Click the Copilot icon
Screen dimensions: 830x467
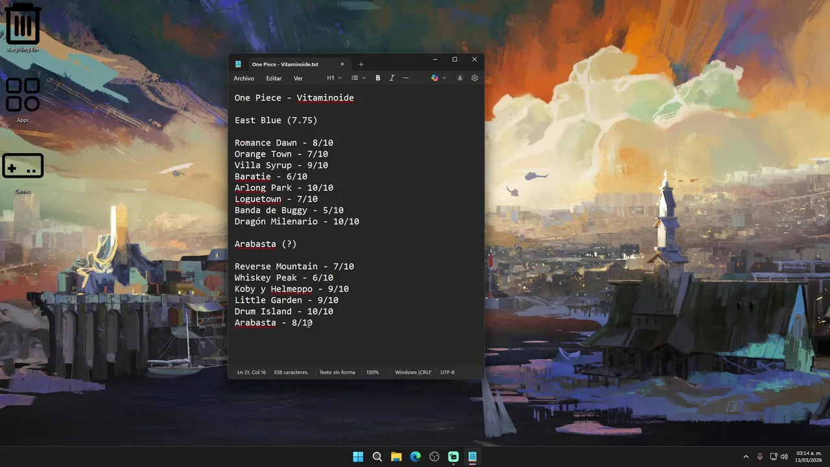(x=435, y=78)
